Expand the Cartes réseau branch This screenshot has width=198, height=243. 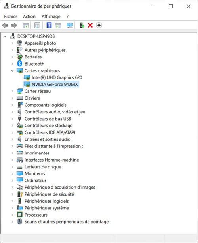(x=12, y=91)
